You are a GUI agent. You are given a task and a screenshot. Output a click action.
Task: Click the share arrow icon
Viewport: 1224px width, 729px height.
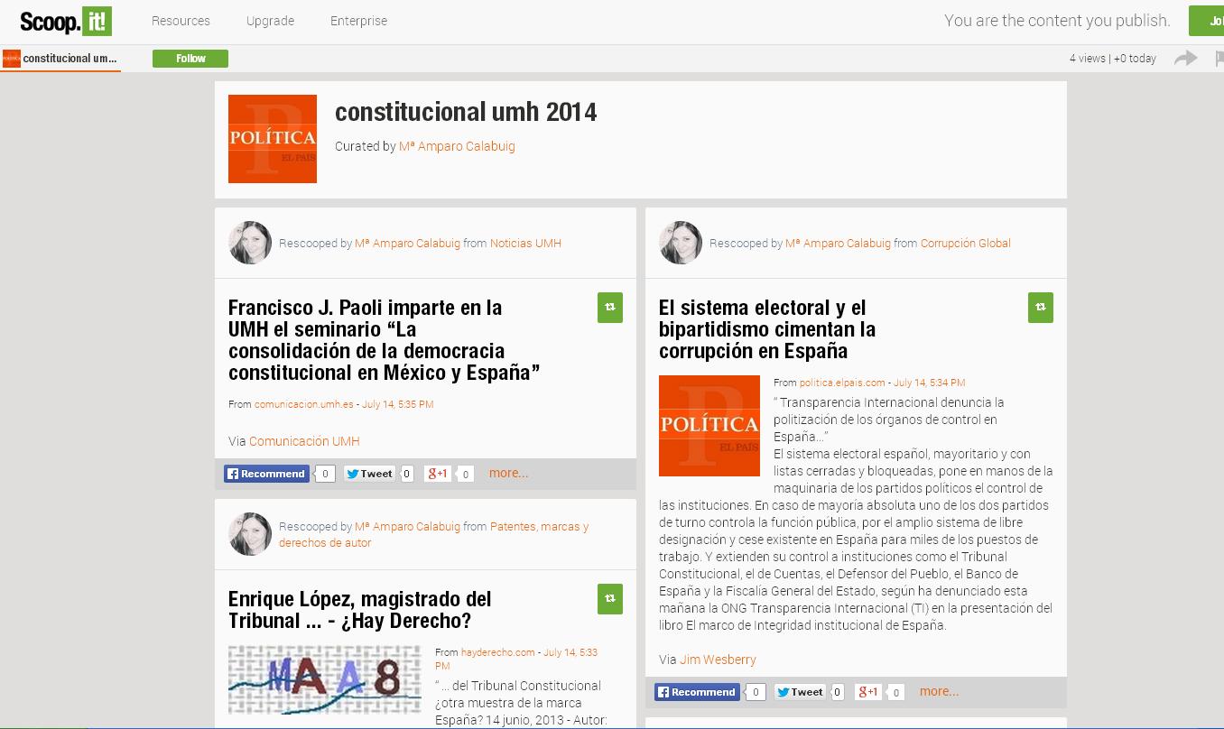click(1185, 59)
